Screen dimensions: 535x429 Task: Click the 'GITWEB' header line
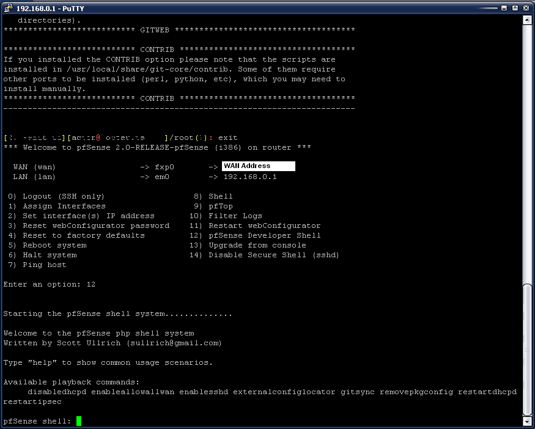coord(179,30)
